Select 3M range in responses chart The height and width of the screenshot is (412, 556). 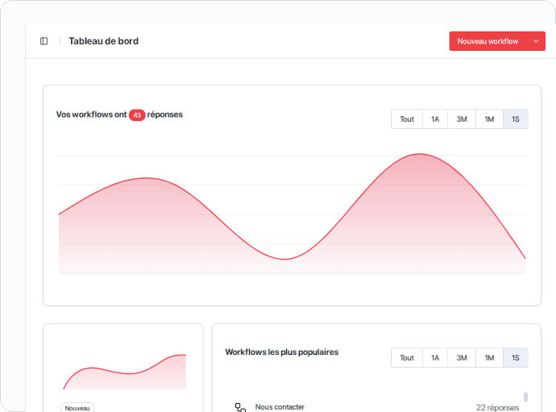(x=462, y=119)
